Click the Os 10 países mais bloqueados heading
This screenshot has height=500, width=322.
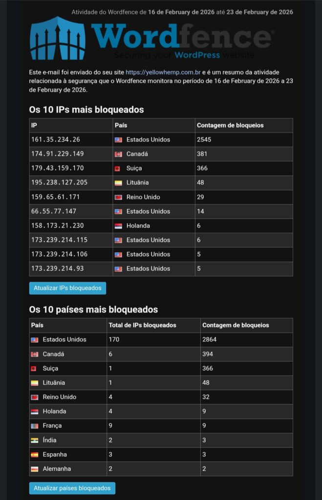[93, 310]
